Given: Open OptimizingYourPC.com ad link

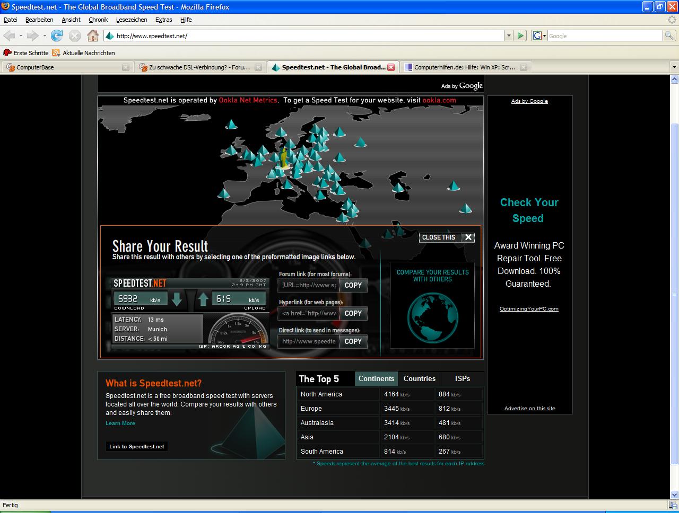Looking at the screenshot, I should (529, 308).
